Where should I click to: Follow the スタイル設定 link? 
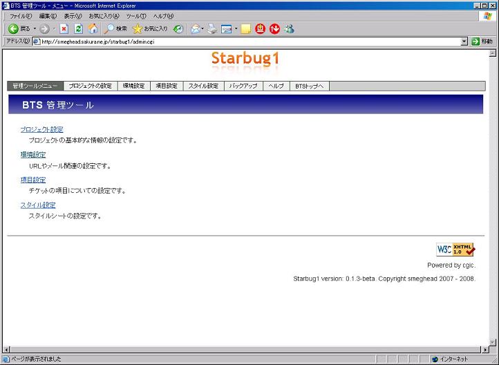tap(38, 205)
